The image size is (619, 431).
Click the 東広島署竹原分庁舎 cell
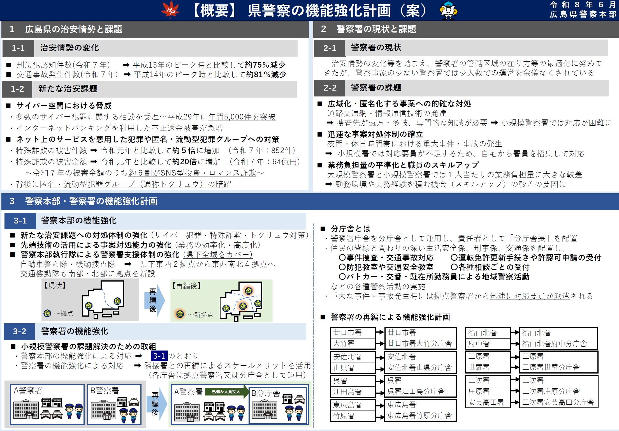(420, 416)
